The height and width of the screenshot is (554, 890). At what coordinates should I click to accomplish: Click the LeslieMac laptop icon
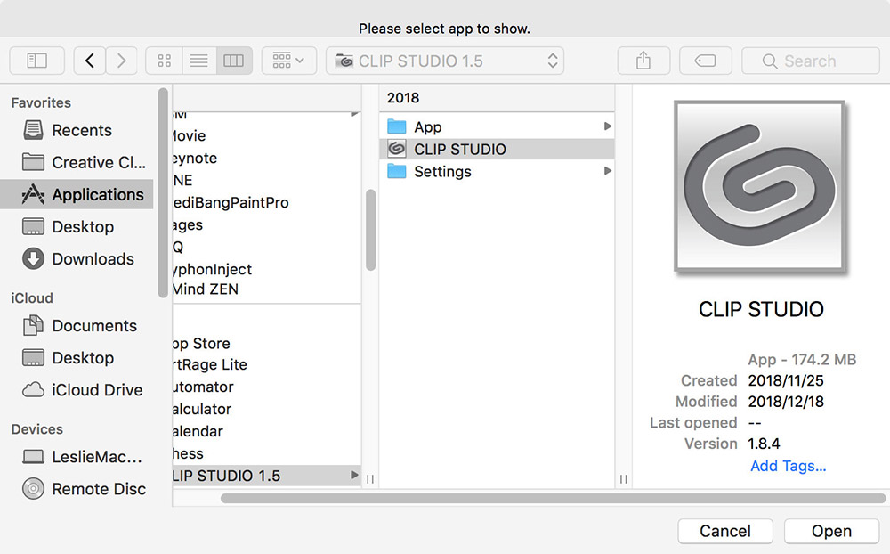[33, 457]
